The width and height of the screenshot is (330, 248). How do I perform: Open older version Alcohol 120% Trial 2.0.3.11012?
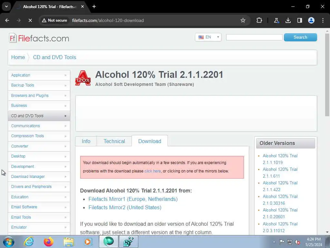click(x=280, y=227)
